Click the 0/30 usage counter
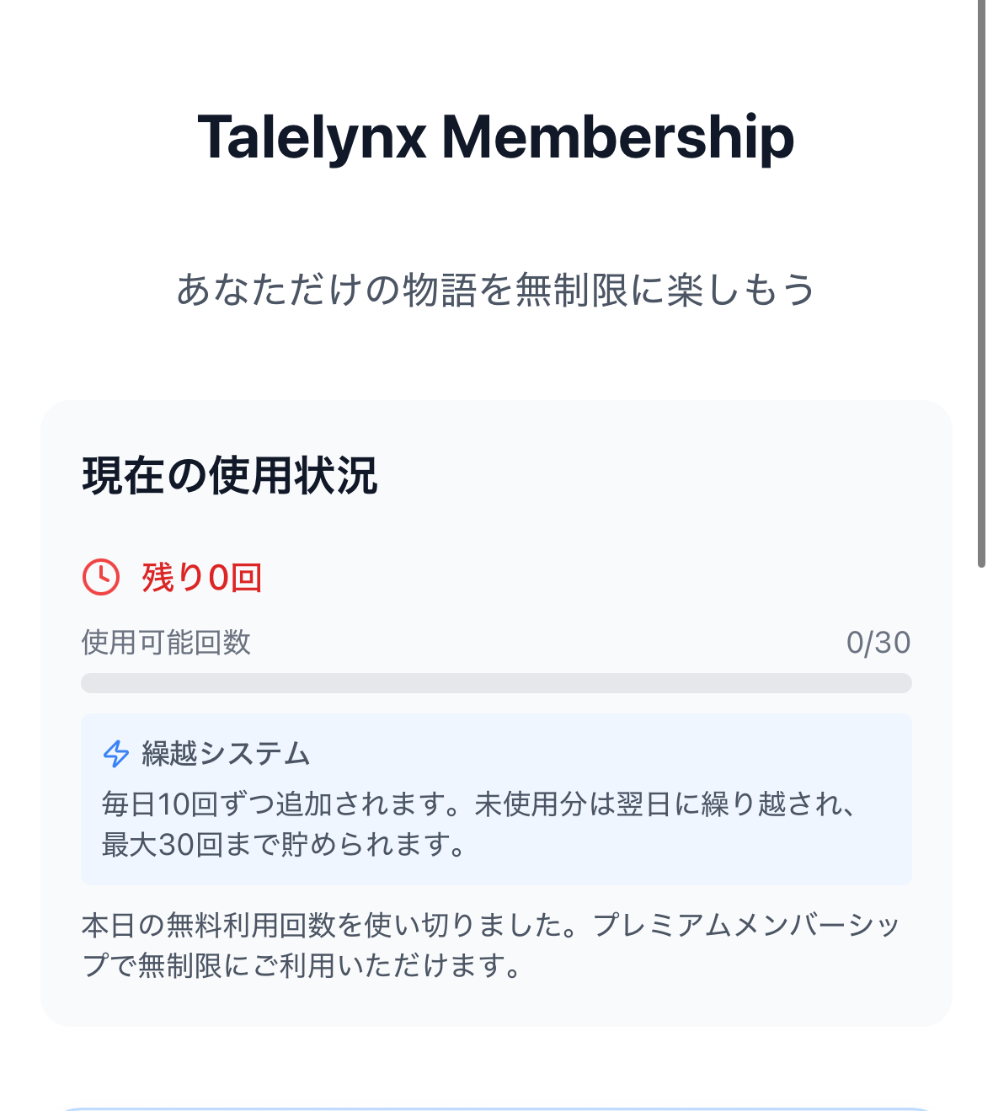The image size is (993, 1111). click(x=878, y=643)
